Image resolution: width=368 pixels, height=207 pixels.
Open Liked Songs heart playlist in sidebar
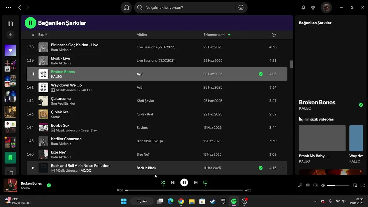(x=10, y=50)
